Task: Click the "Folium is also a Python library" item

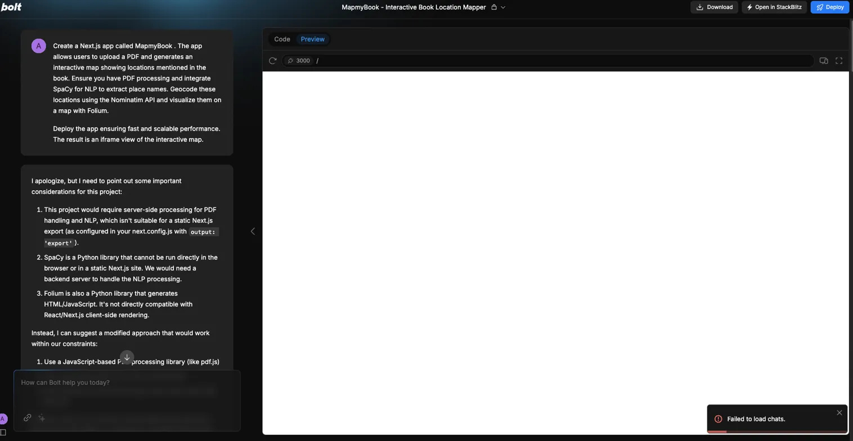Action: coord(119,304)
